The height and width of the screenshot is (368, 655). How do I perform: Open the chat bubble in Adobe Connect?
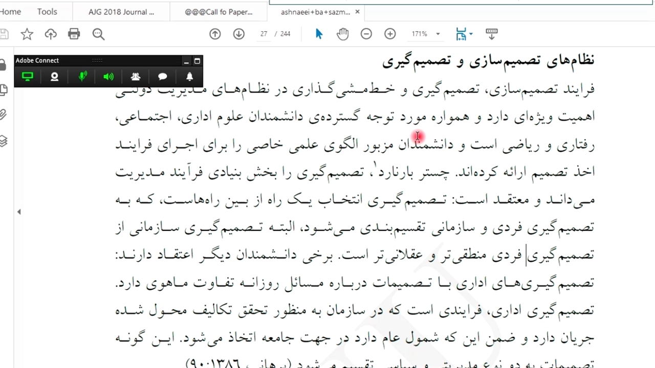pyautogui.click(x=163, y=77)
